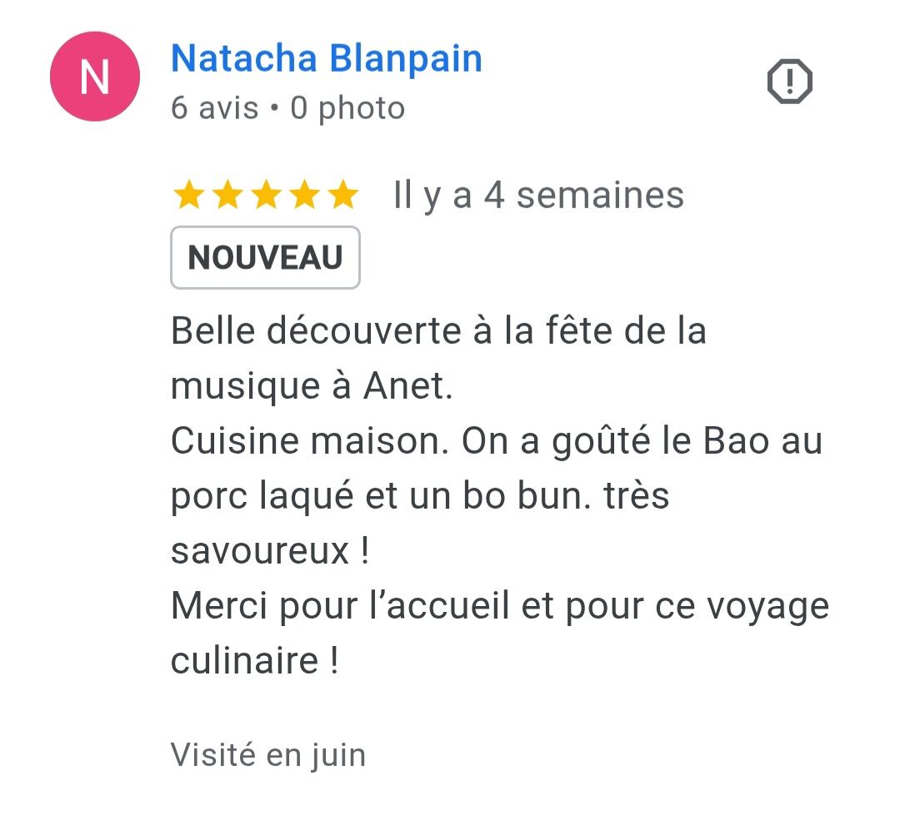Viewport: 900px width, 830px height.
Task: Click the '6 avis' reviewer count
Action: pos(215,108)
